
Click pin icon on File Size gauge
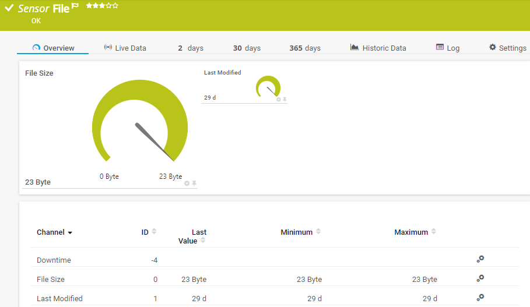(194, 183)
